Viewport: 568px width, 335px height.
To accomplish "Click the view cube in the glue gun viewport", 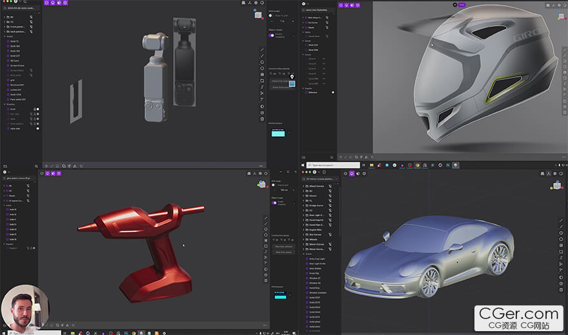I will (261, 183).
